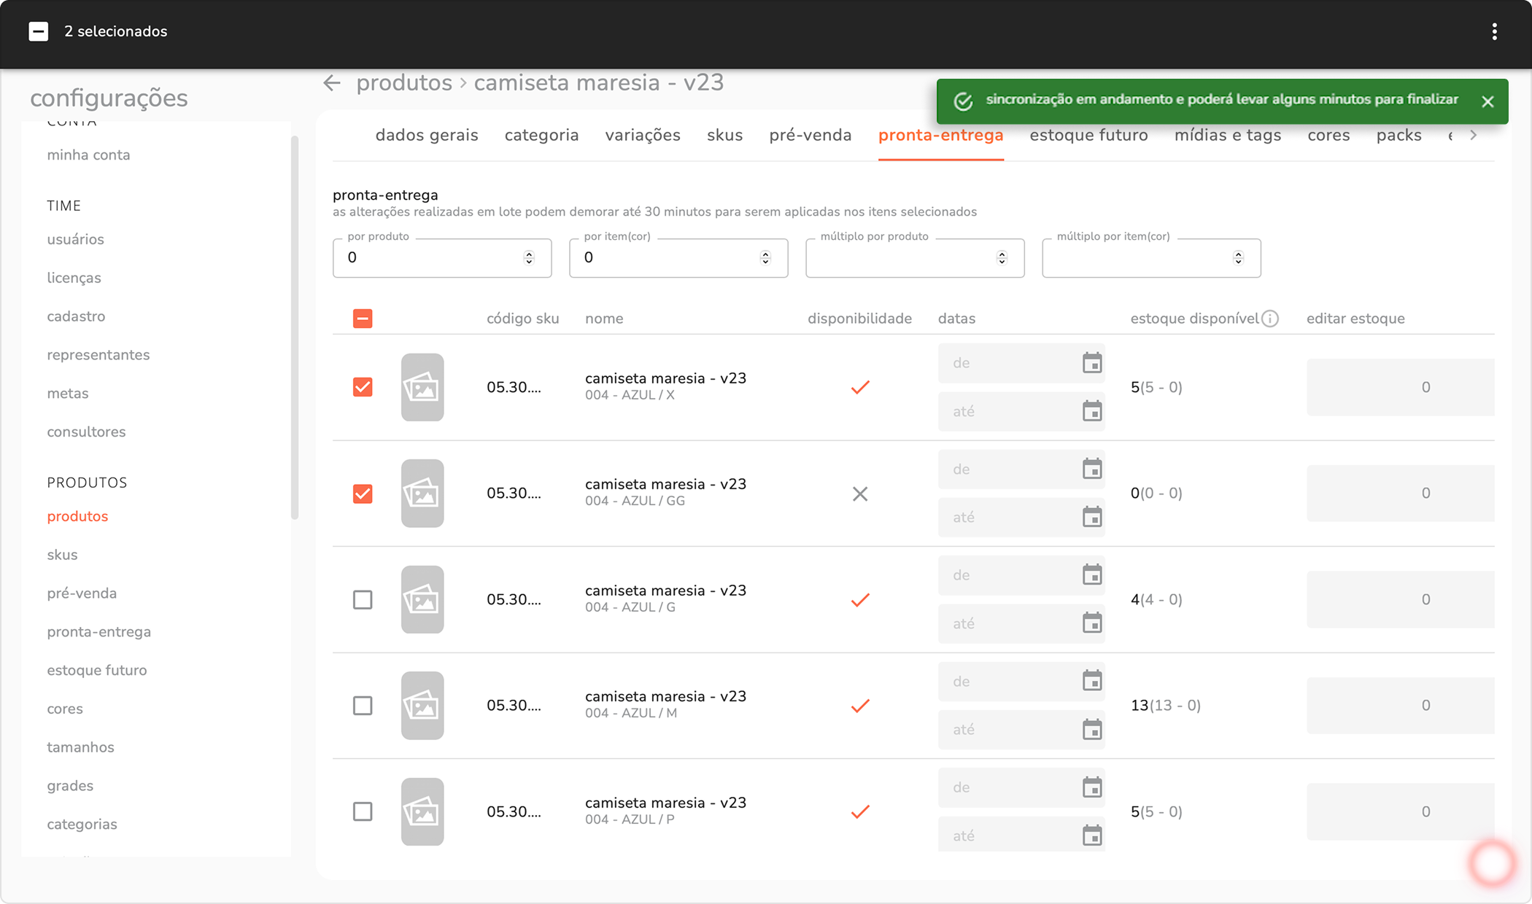Click the 'múltiplo por item(cor)' stepper arrows
The height and width of the screenshot is (904, 1532).
[1238, 258]
